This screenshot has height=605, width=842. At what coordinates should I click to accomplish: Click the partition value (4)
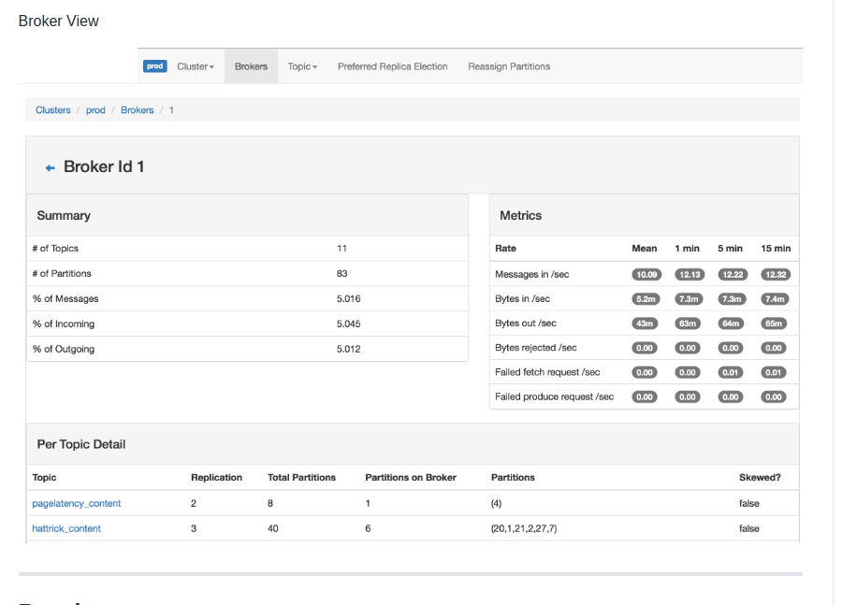(496, 503)
